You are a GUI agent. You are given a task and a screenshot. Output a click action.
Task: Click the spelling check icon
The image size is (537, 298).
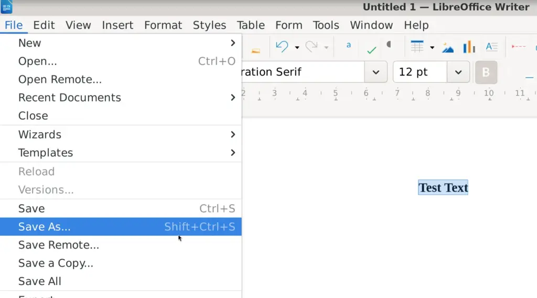pos(371,50)
